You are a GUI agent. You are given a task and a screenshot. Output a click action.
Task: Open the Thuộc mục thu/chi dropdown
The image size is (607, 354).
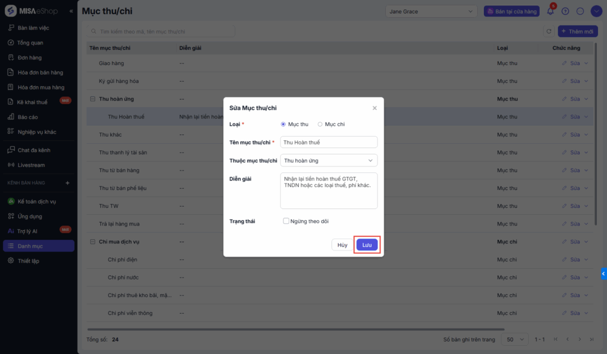[x=328, y=160]
